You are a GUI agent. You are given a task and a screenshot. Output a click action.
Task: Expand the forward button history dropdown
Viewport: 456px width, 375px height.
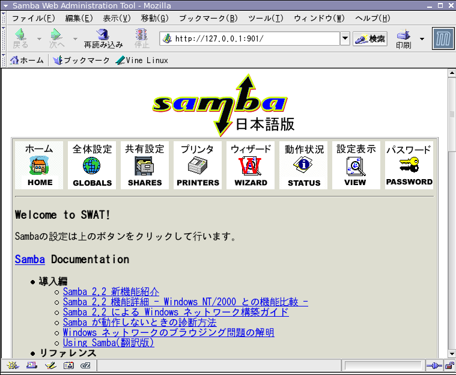click(x=75, y=38)
